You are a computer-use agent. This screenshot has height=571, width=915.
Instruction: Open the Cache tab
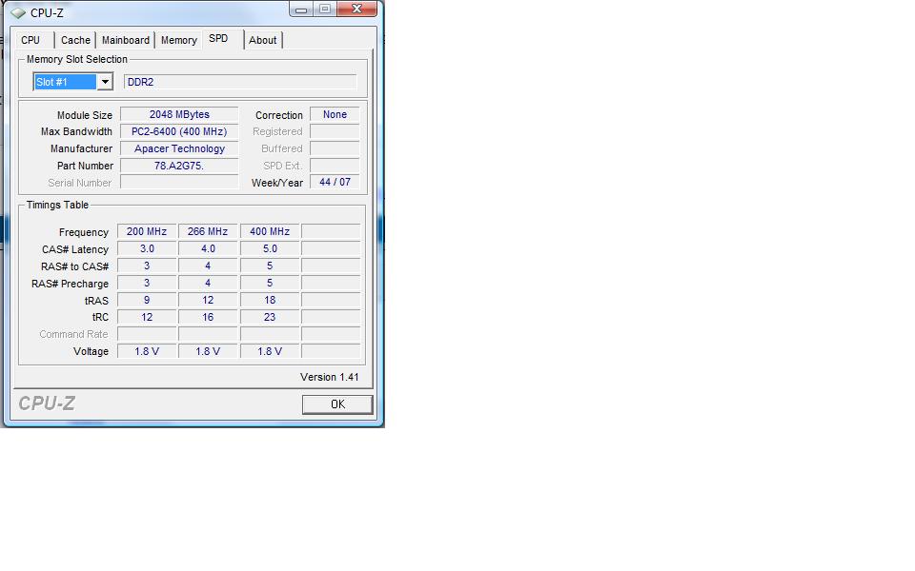(x=76, y=40)
